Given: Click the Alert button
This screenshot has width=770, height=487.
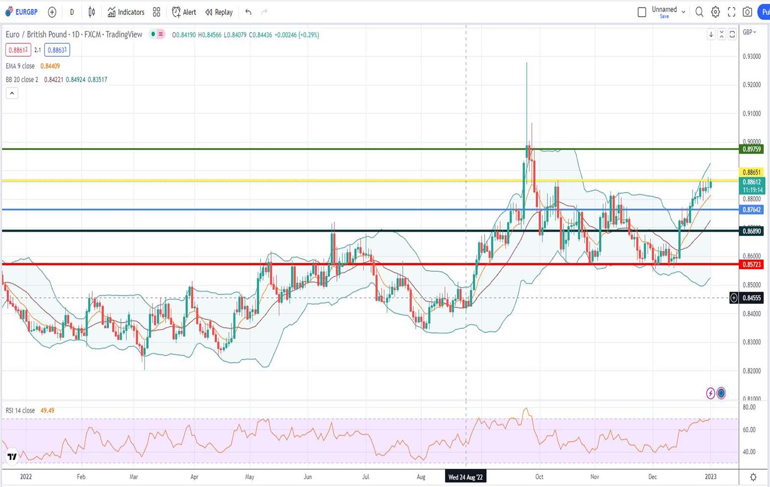Looking at the screenshot, I should (184, 12).
